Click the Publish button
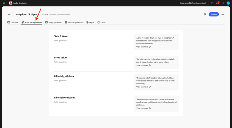The width and height of the screenshot is (232, 128). pyautogui.click(x=214, y=14)
